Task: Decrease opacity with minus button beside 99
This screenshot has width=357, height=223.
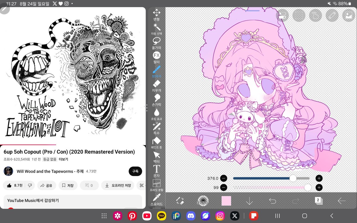Action: click(224, 188)
